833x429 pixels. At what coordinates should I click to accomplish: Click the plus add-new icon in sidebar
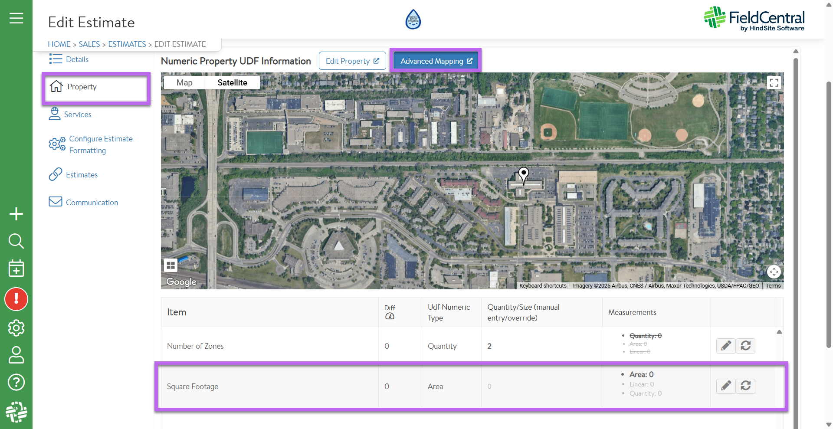tap(16, 214)
